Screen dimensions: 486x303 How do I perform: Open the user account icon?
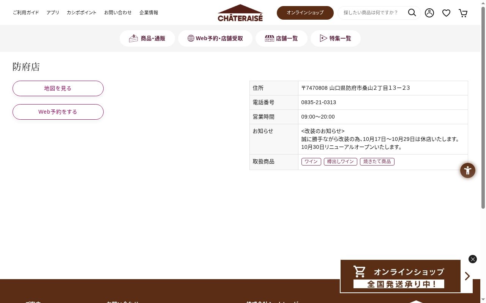[x=429, y=13]
